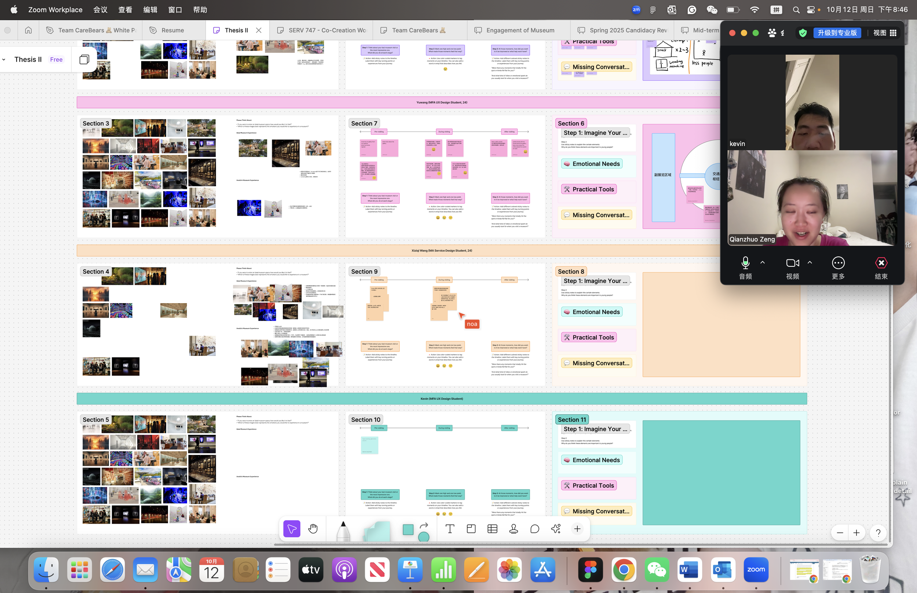Expand Zoom video options arrow
Image resolution: width=917 pixels, height=593 pixels.
pyautogui.click(x=810, y=263)
